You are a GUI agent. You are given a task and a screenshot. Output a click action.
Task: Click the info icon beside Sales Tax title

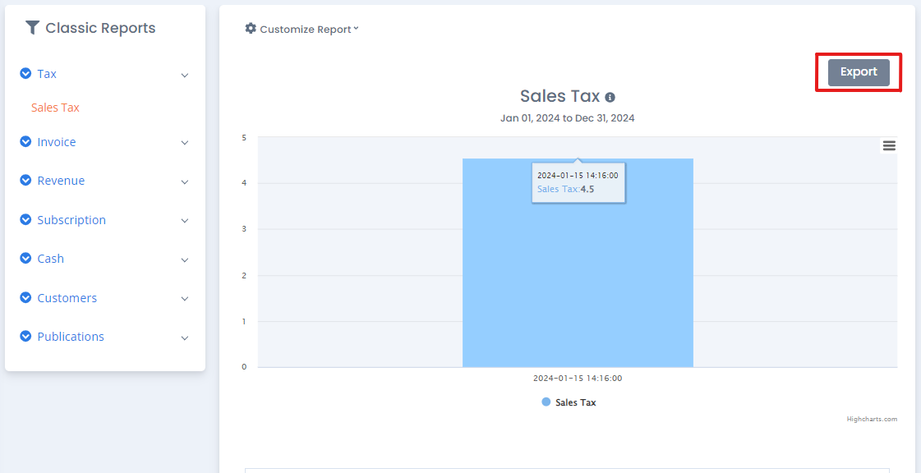(x=610, y=97)
